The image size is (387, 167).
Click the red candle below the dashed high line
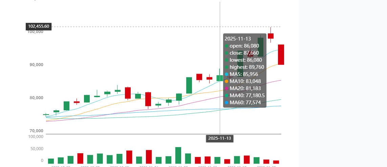tap(271, 36)
